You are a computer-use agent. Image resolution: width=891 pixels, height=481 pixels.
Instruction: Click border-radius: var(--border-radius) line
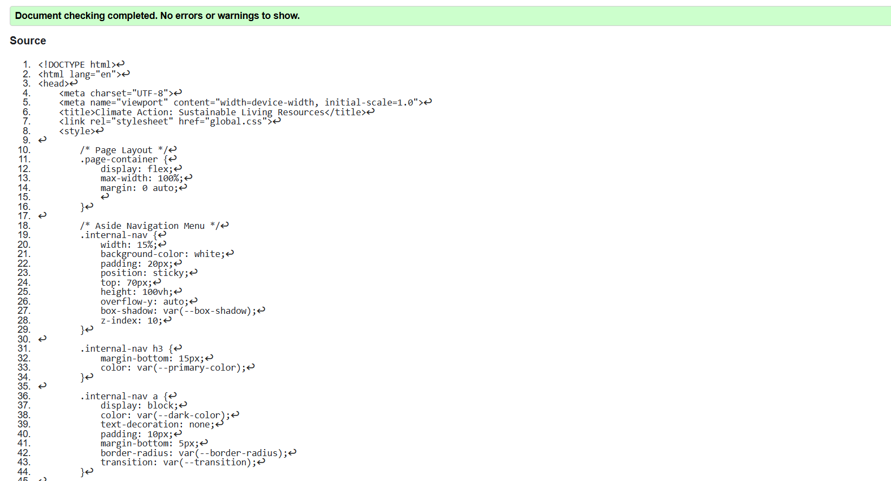198,453
